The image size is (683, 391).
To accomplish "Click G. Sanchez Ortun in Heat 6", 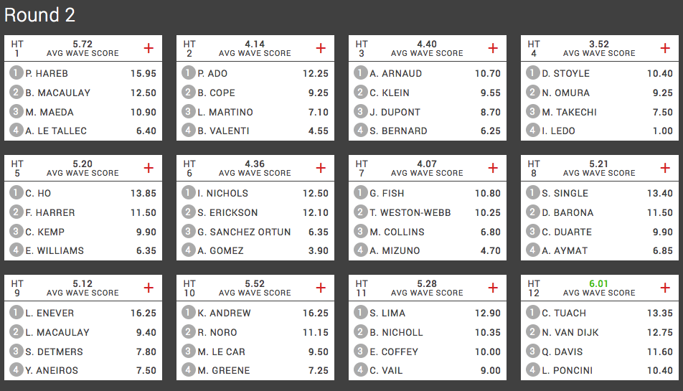I will [244, 232].
